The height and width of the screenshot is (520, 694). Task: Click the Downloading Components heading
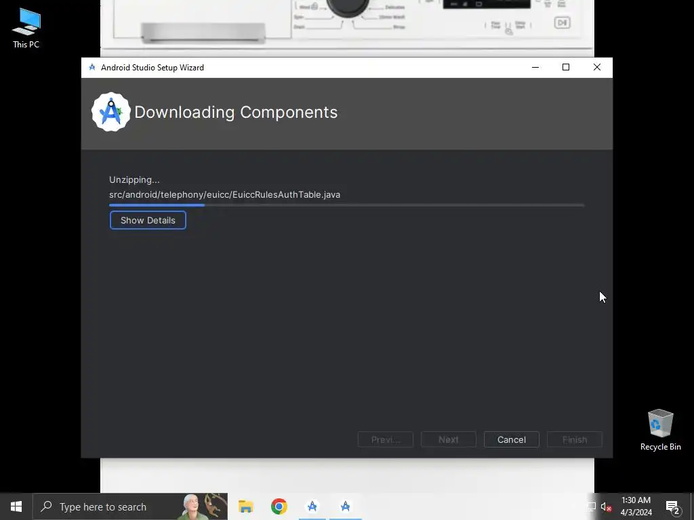(x=236, y=112)
